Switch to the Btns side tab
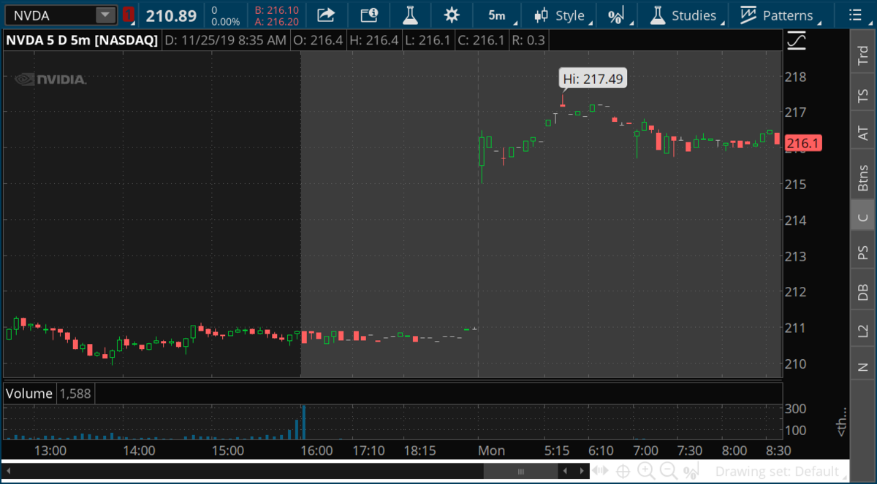The height and width of the screenshot is (484, 877). point(863,177)
